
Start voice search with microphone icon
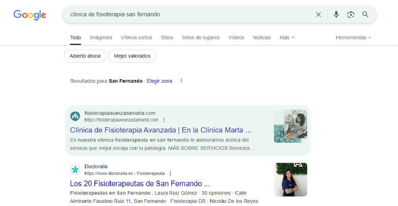(336, 15)
